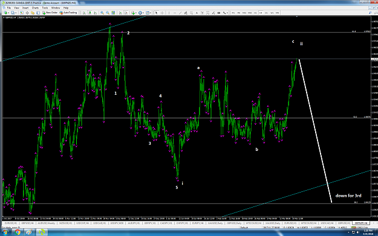
Task: Select the H4 timeframe button
Action: tap(261, 13)
